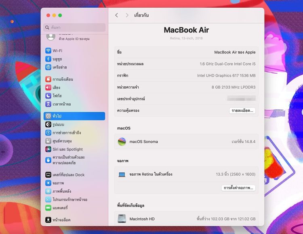The image size is (303, 234).
Task: Click the search magnifier icon
Action: pos(47,28)
